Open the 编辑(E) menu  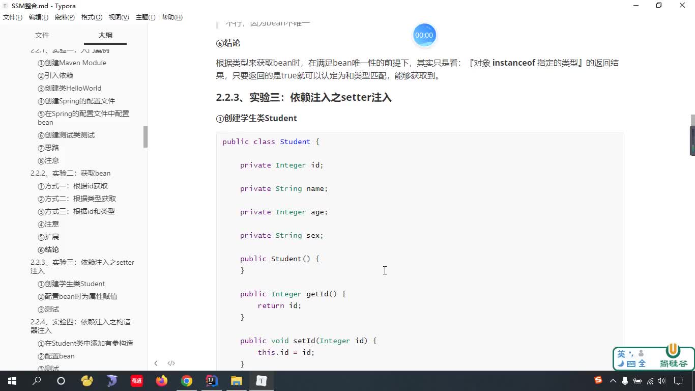[x=39, y=17]
